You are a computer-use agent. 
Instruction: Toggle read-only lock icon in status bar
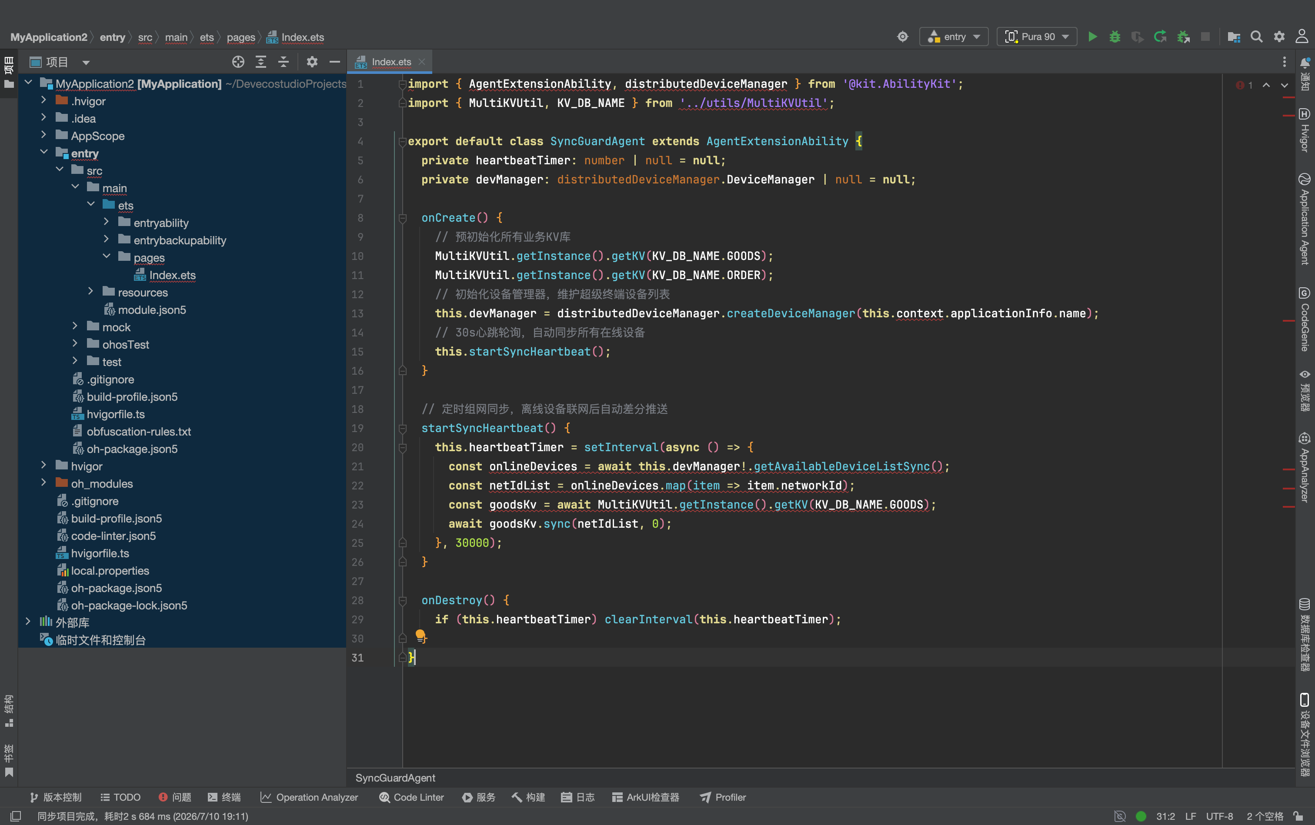click(x=1298, y=816)
